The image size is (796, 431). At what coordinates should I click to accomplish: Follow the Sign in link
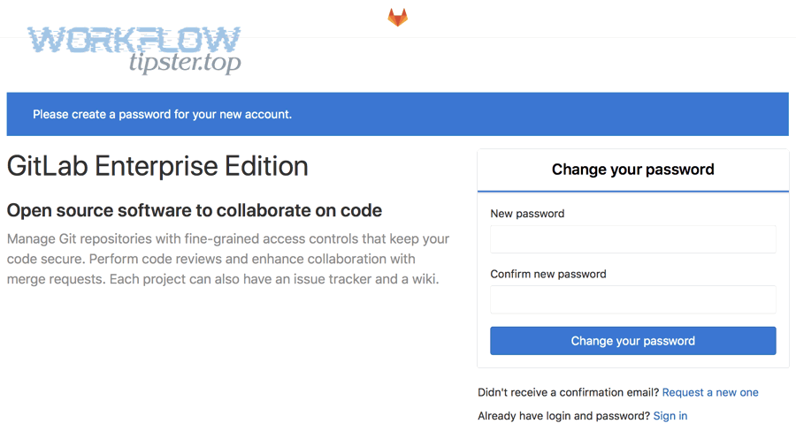pyautogui.click(x=670, y=416)
